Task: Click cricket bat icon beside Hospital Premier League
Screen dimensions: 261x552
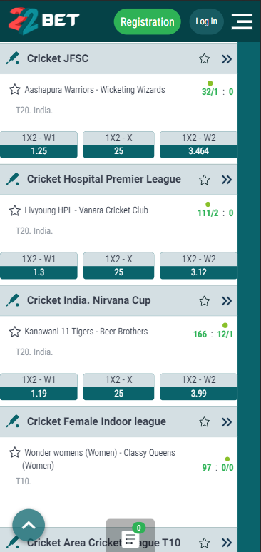Action: 12,179
